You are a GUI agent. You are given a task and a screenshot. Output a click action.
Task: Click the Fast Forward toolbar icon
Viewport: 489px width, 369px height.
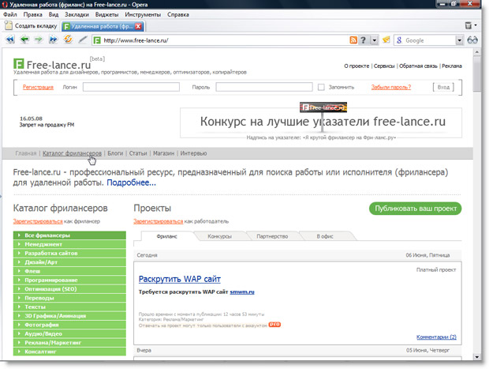tap(54, 40)
